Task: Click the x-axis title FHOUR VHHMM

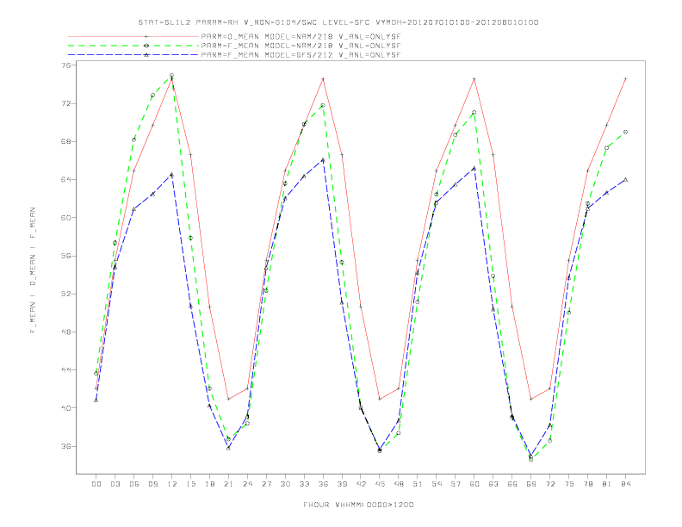Action: click(358, 505)
